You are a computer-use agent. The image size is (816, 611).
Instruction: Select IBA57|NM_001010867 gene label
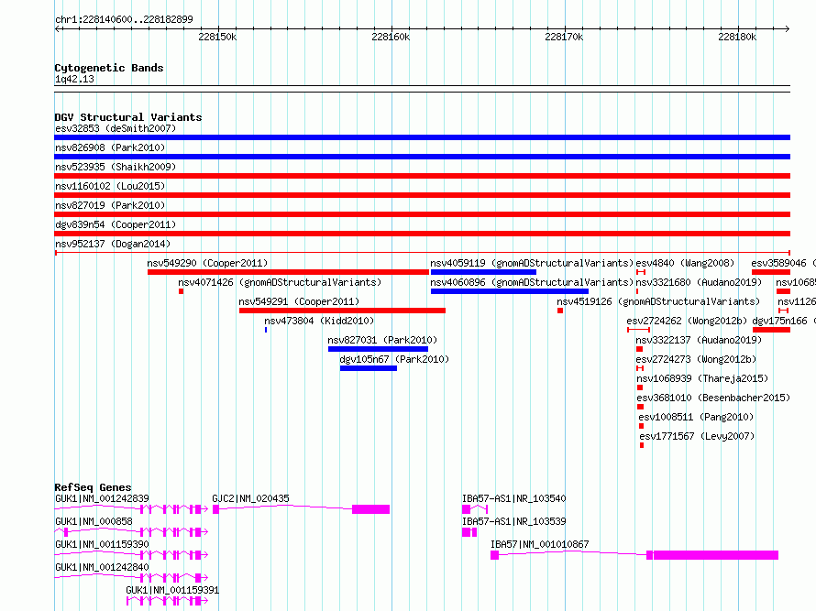540,544
